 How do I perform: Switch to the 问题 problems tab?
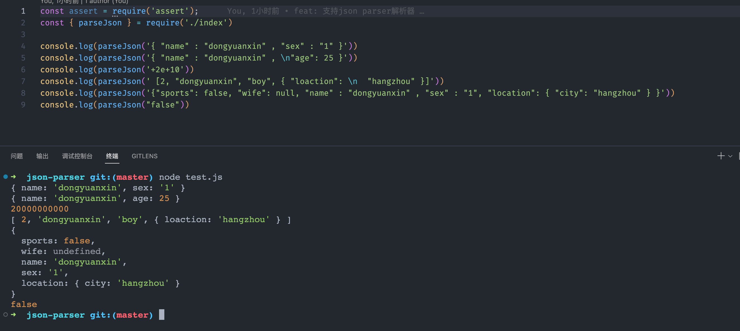click(17, 156)
